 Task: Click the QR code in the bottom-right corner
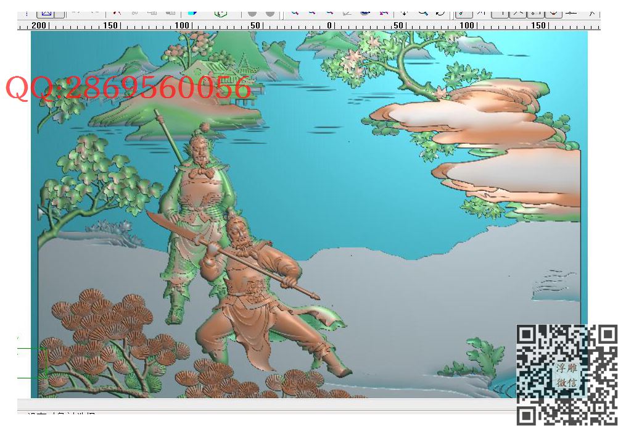click(566, 374)
